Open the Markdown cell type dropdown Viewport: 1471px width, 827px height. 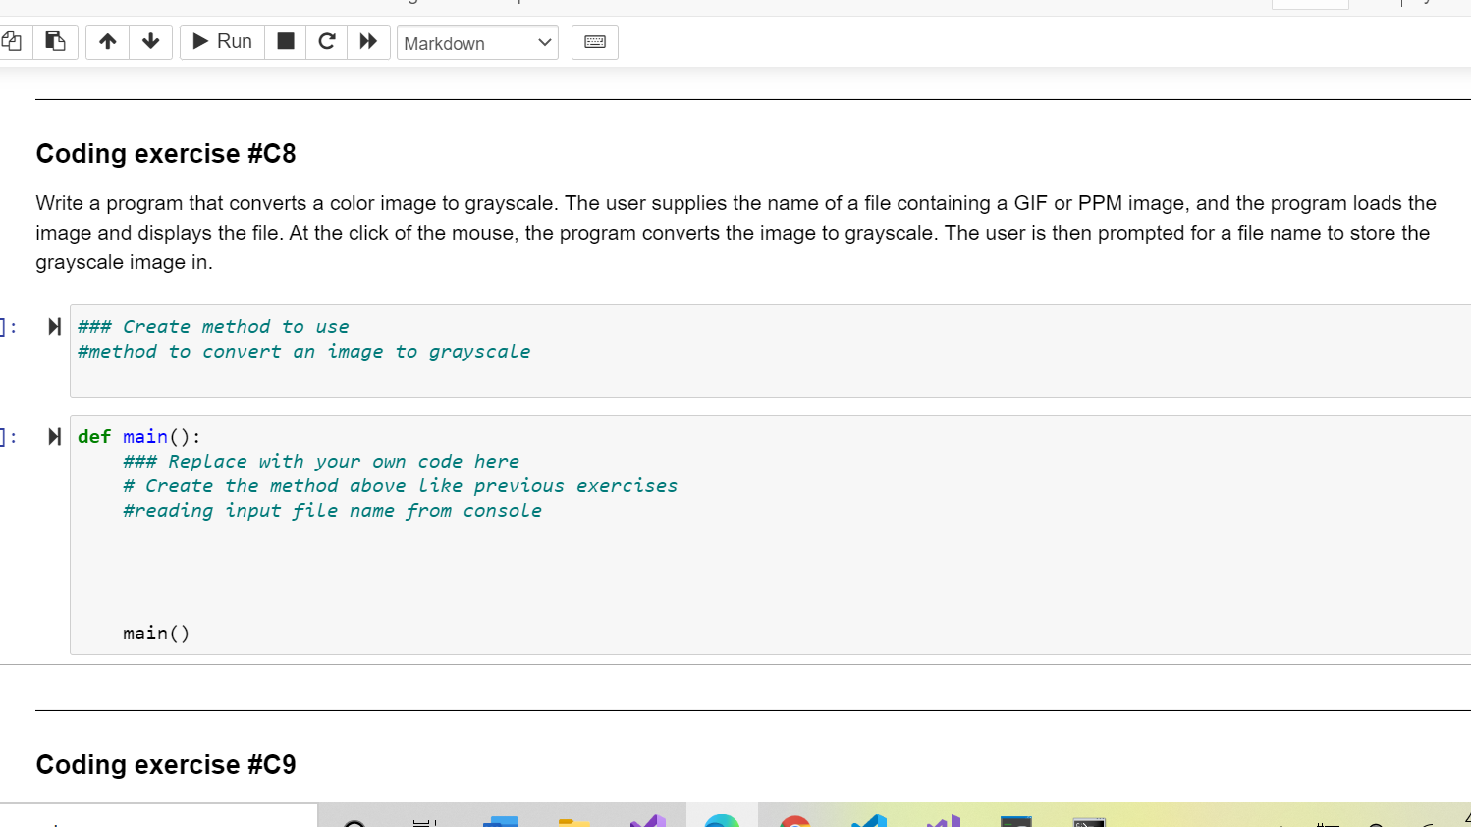point(477,43)
